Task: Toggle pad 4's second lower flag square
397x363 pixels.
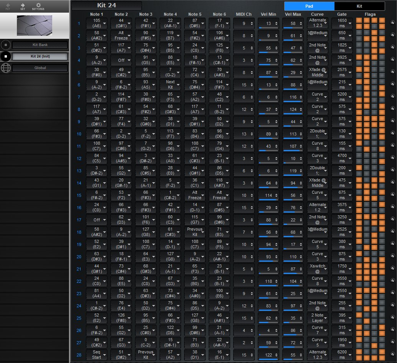Action: 367,63
